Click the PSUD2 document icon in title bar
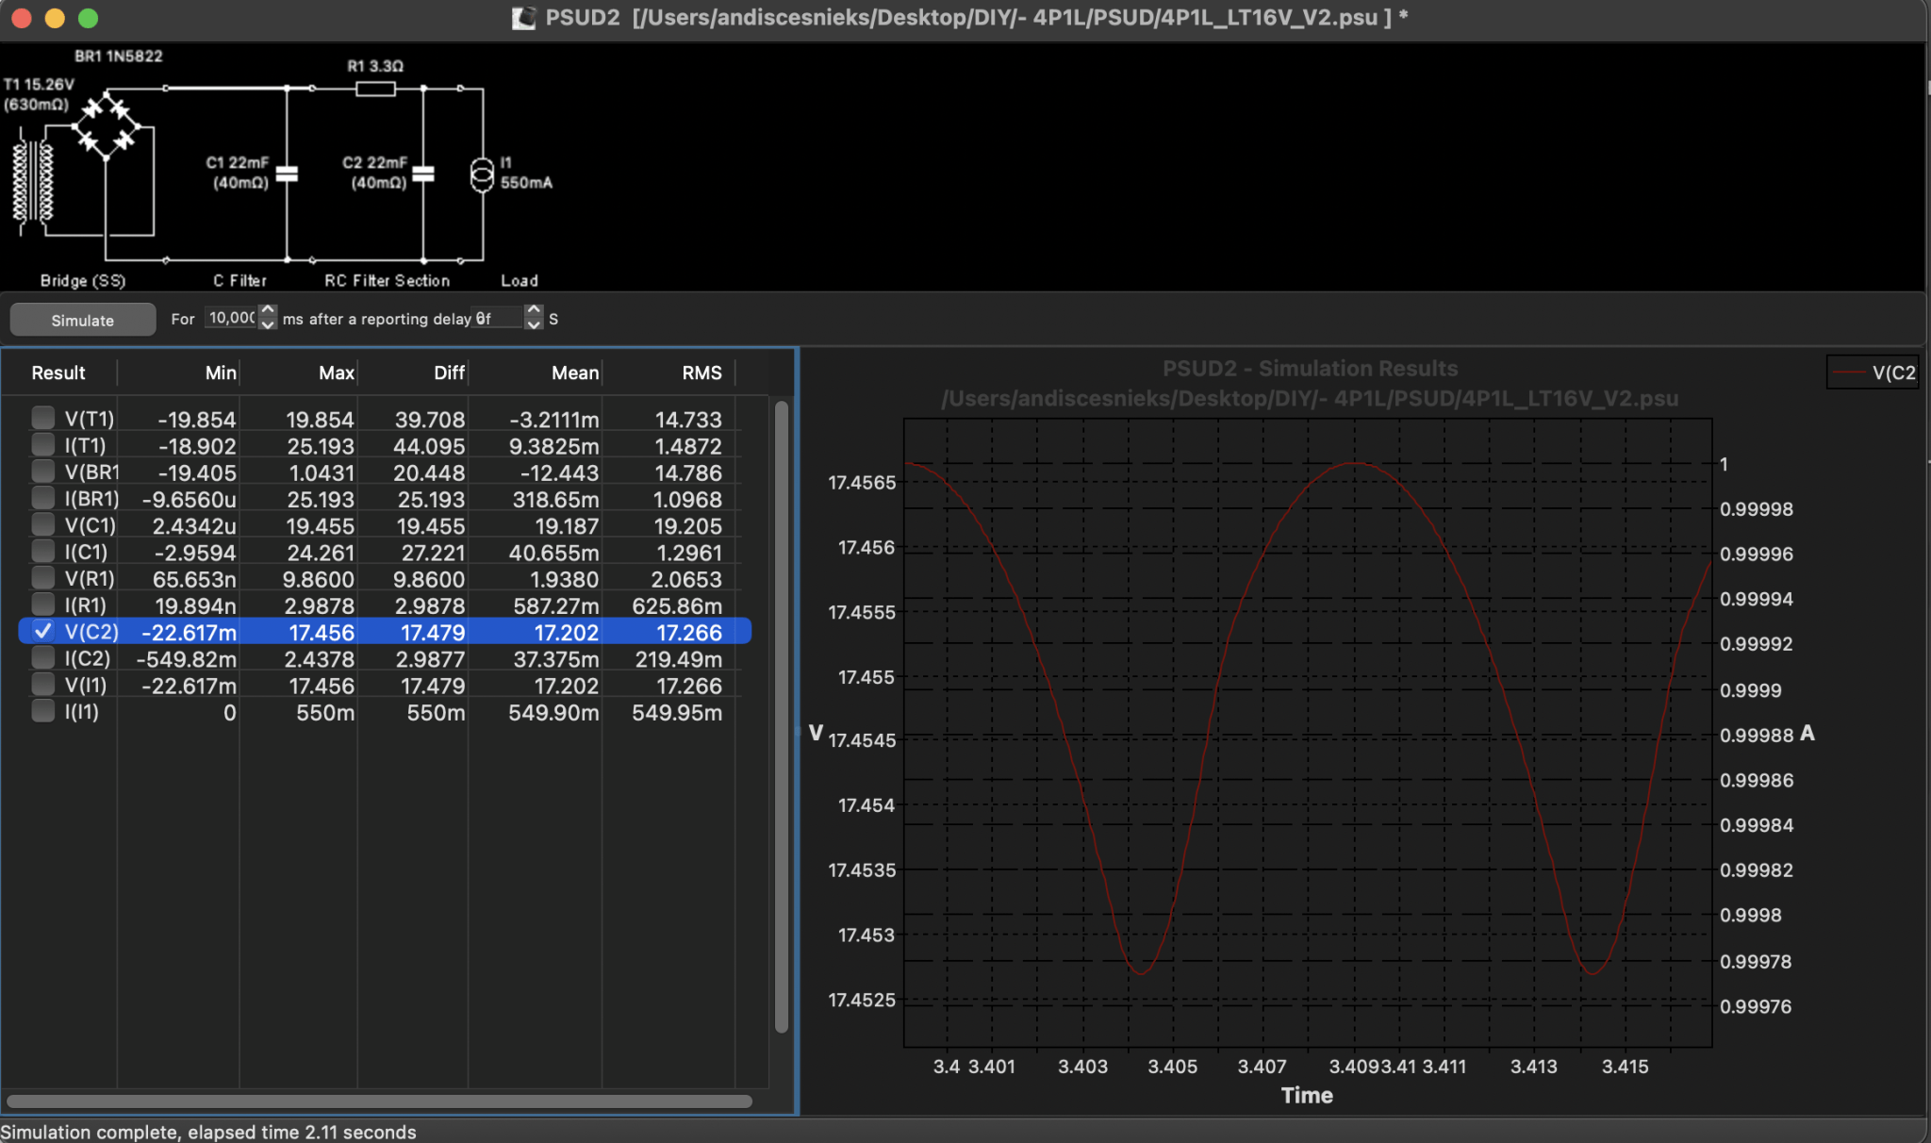Screen dimensions: 1931x1143 523,18
